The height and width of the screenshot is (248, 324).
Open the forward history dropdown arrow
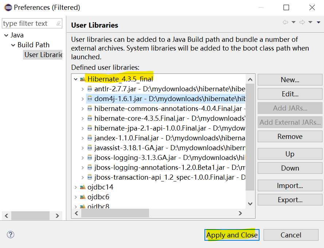coord(310,22)
